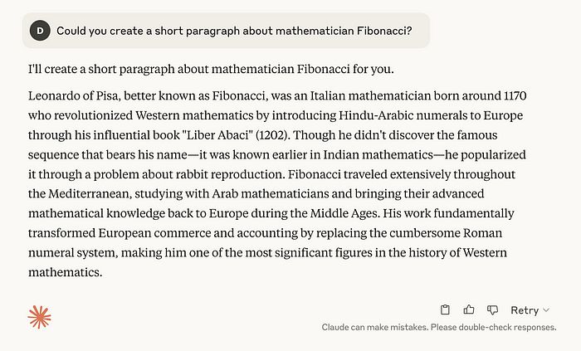
Task: Click the name 'Leonardo of Pisa'
Action: point(73,96)
